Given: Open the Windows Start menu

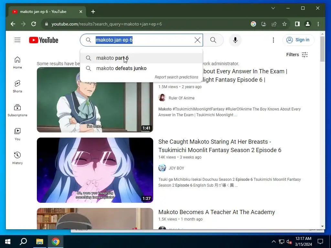Looking at the screenshot, I should coord(8,242).
